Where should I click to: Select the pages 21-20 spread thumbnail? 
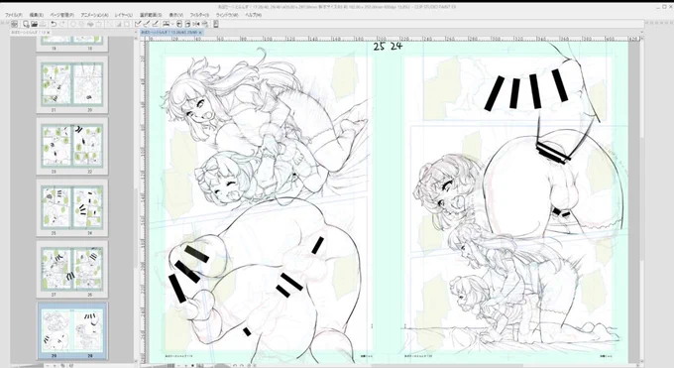72,84
